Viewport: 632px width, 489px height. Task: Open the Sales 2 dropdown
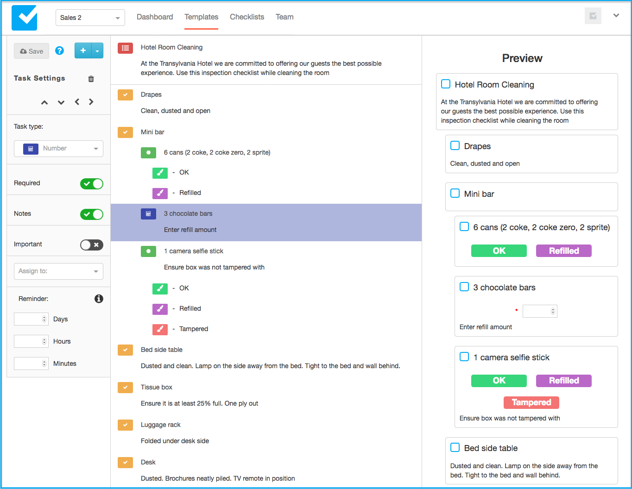(90, 18)
